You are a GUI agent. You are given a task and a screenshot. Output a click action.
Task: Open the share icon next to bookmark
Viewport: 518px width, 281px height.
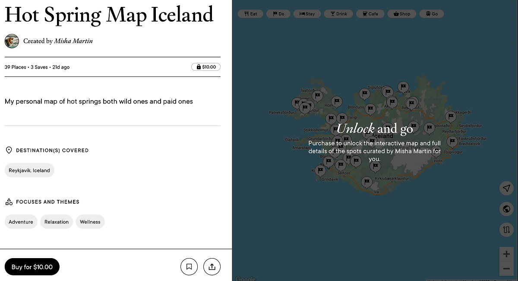click(x=212, y=267)
